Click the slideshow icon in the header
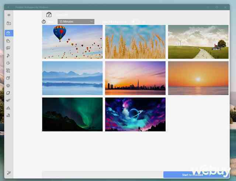The width and height of the screenshot is (236, 181). point(49,15)
